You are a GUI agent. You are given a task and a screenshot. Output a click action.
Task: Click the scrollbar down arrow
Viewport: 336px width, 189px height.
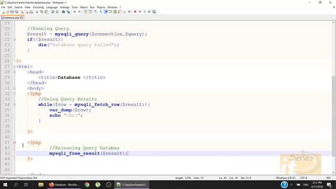tap(333, 173)
